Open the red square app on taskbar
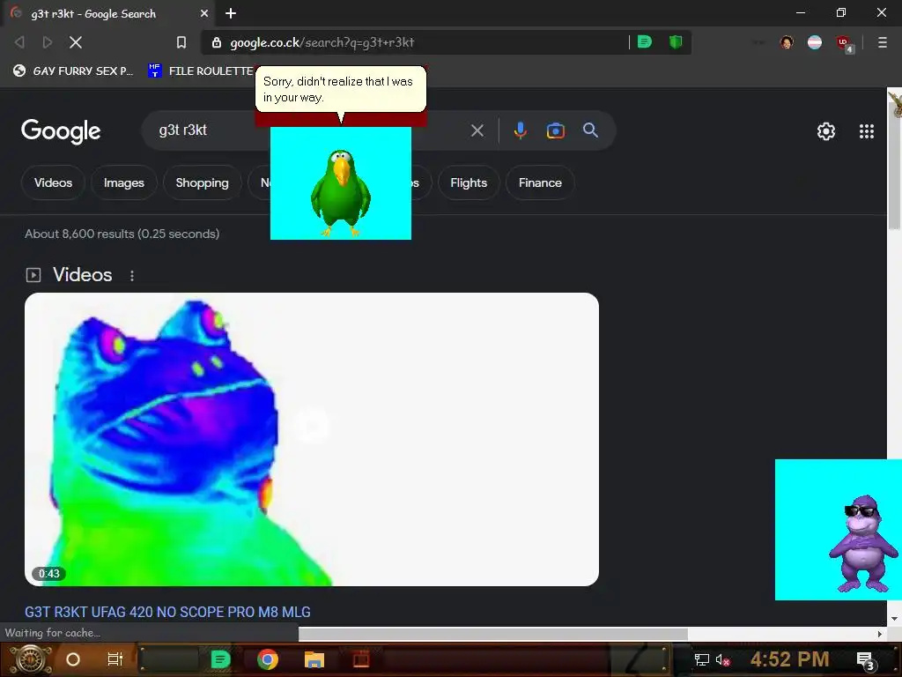902x677 pixels. point(360,659)
